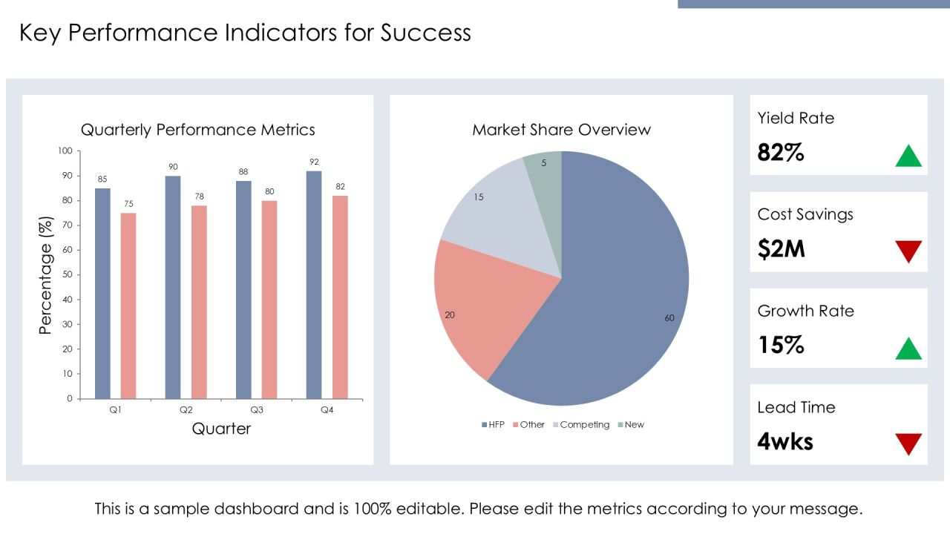This screenshot has height=534, width=950.
Task: Click the Key Performance Indicators for Success heading
Action: pos(245,33)
